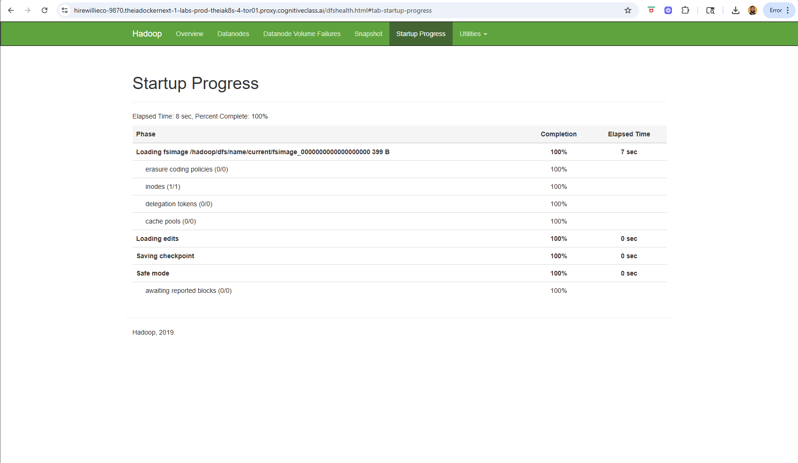This screenshot has width=798, height=463.
Task: Open the tab search icon
Action: 710,10
